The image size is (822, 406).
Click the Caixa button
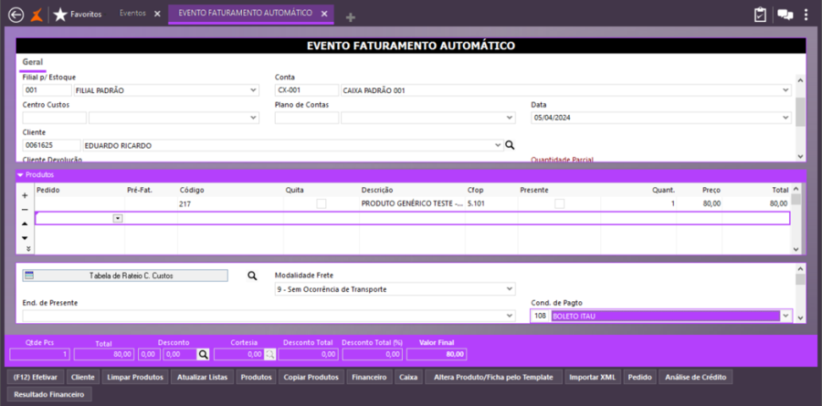pyautogui.click(x=408, y=377)
